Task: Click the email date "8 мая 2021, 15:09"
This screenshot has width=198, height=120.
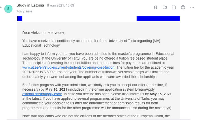Action: (x=61, y=5)
